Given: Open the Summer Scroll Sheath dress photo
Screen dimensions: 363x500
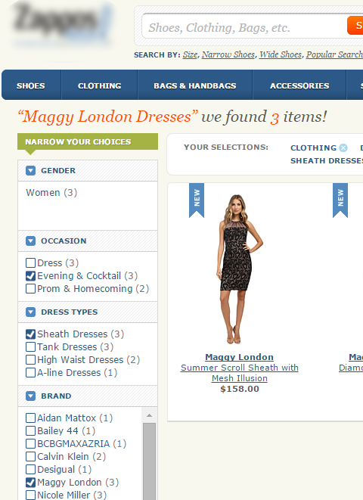Looking at the screenshot, I should pyautogui.click(x=239, y=269).
